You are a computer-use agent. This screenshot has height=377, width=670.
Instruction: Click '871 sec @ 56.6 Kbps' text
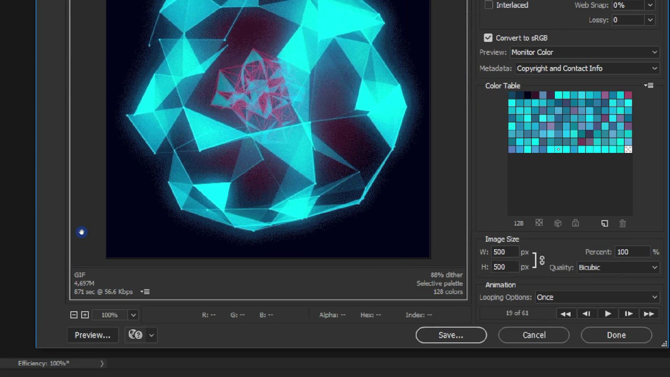pyautogui.click(x=103, y=292)
